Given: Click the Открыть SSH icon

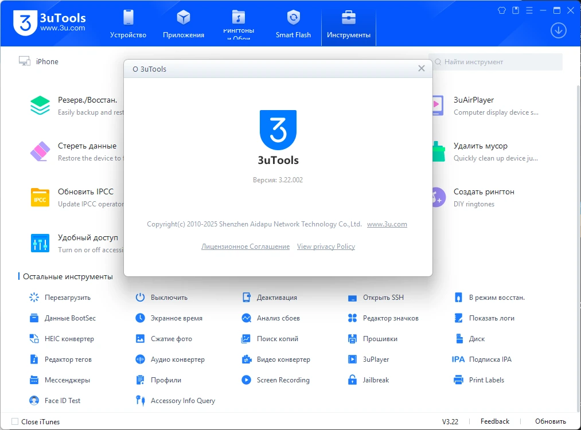Looking at the screenshot, I should tap(352, 298).
